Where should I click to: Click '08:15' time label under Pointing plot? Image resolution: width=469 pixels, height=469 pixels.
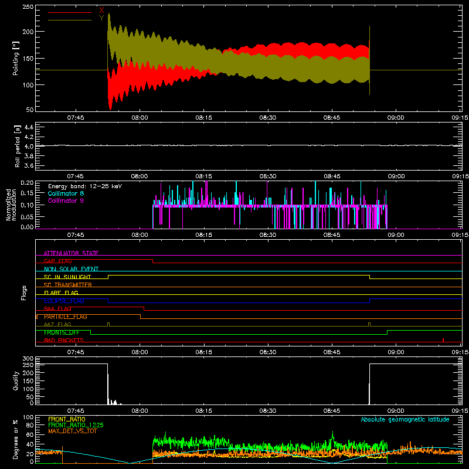click(203, 118)
